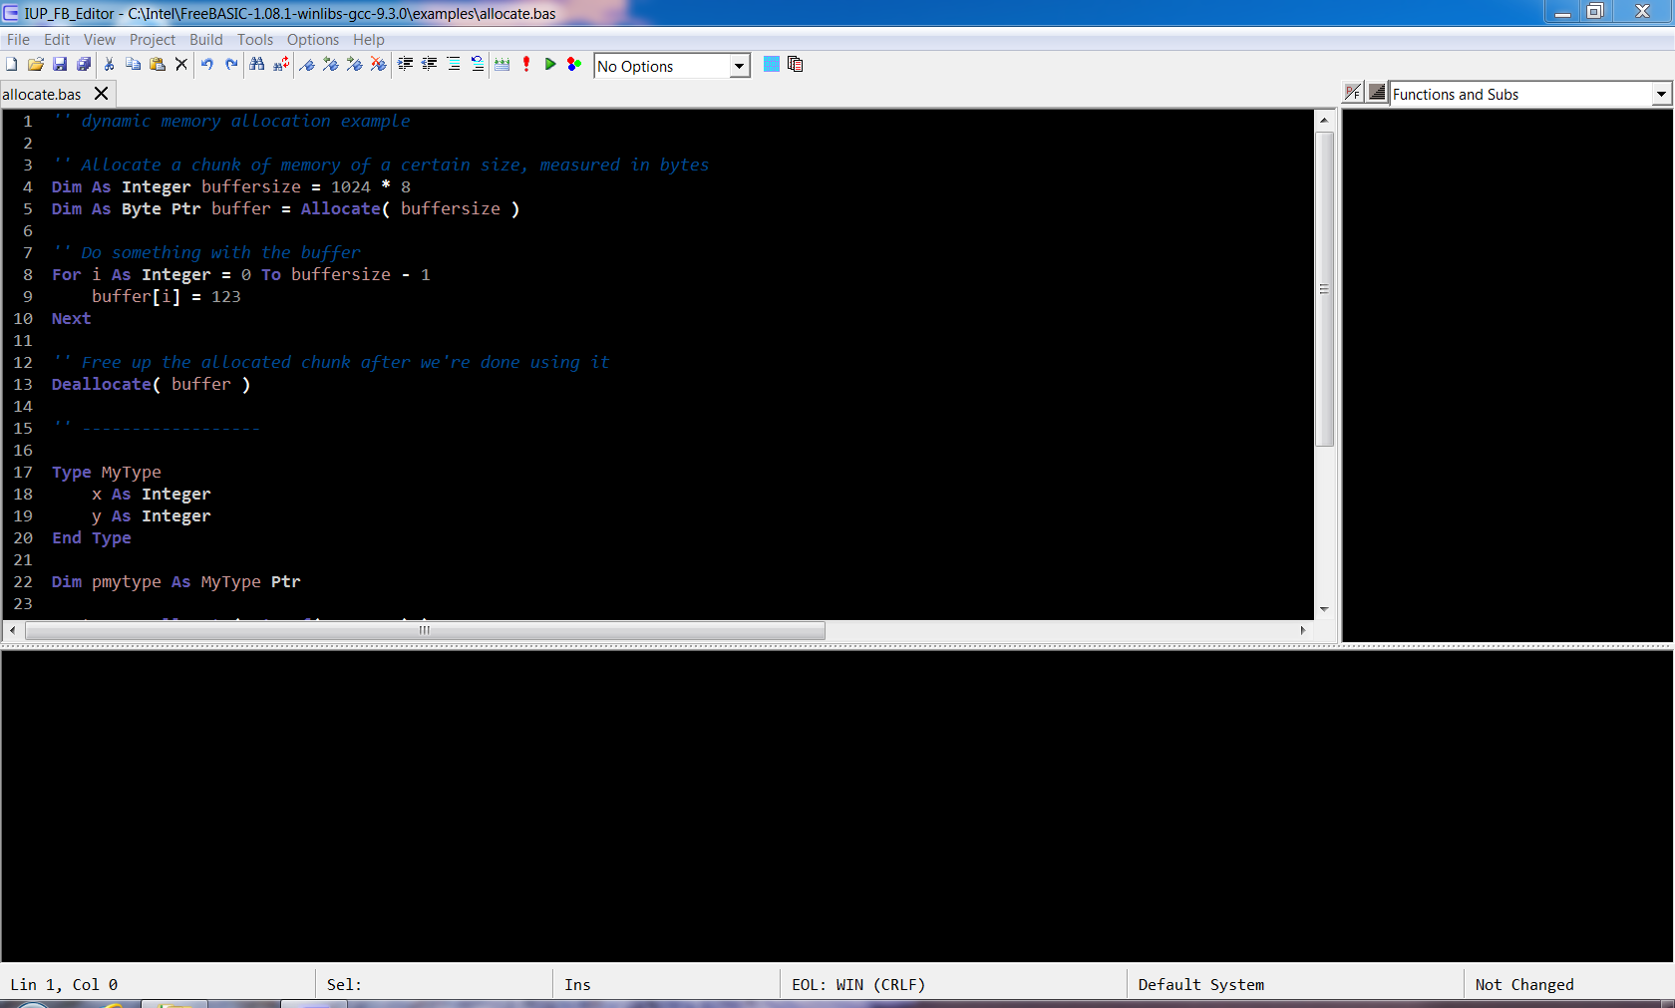The image size is (1675, 1008).
Task: Open the Build menu
Action: 206,40
